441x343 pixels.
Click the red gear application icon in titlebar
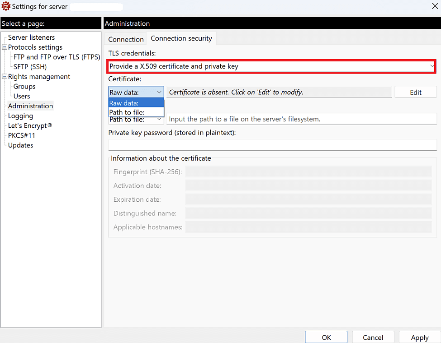pos(6,6)
